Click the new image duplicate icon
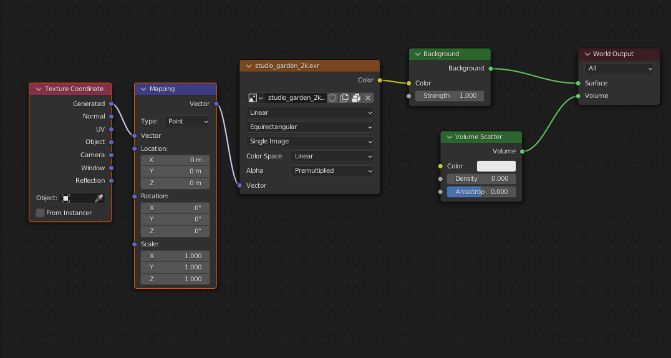 point(344,98)
